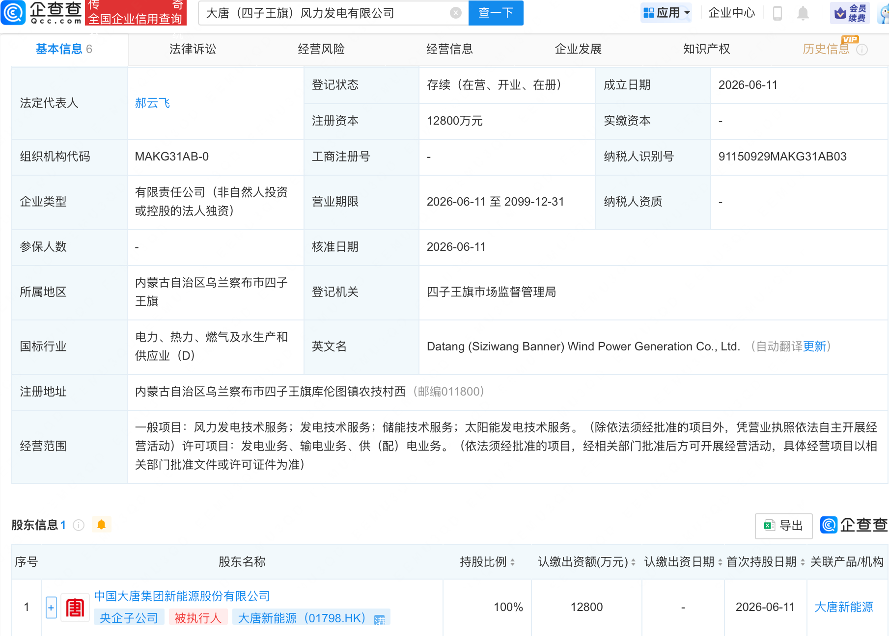This screenshot has width=889, height=636.
Task: Select business term 2026-06-11 至 2099-12-31
Action: click(x=496, y=202)
